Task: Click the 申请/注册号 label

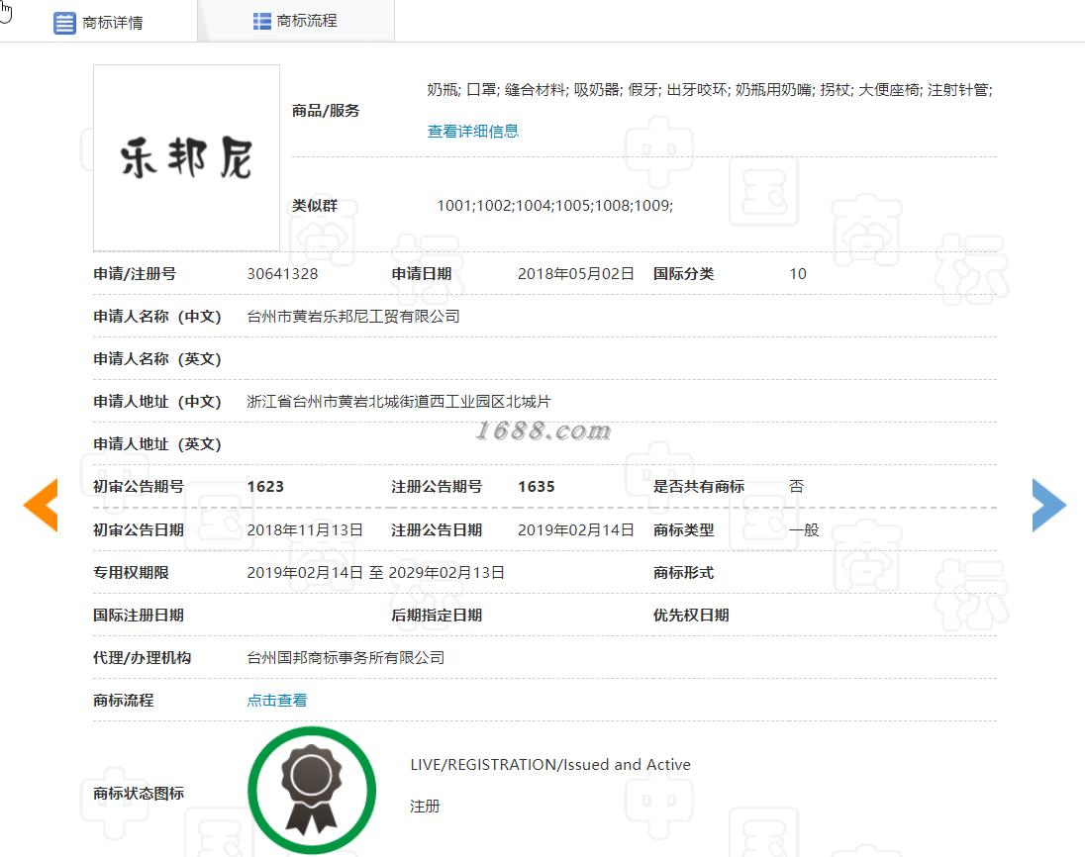Action: [135, 274]
